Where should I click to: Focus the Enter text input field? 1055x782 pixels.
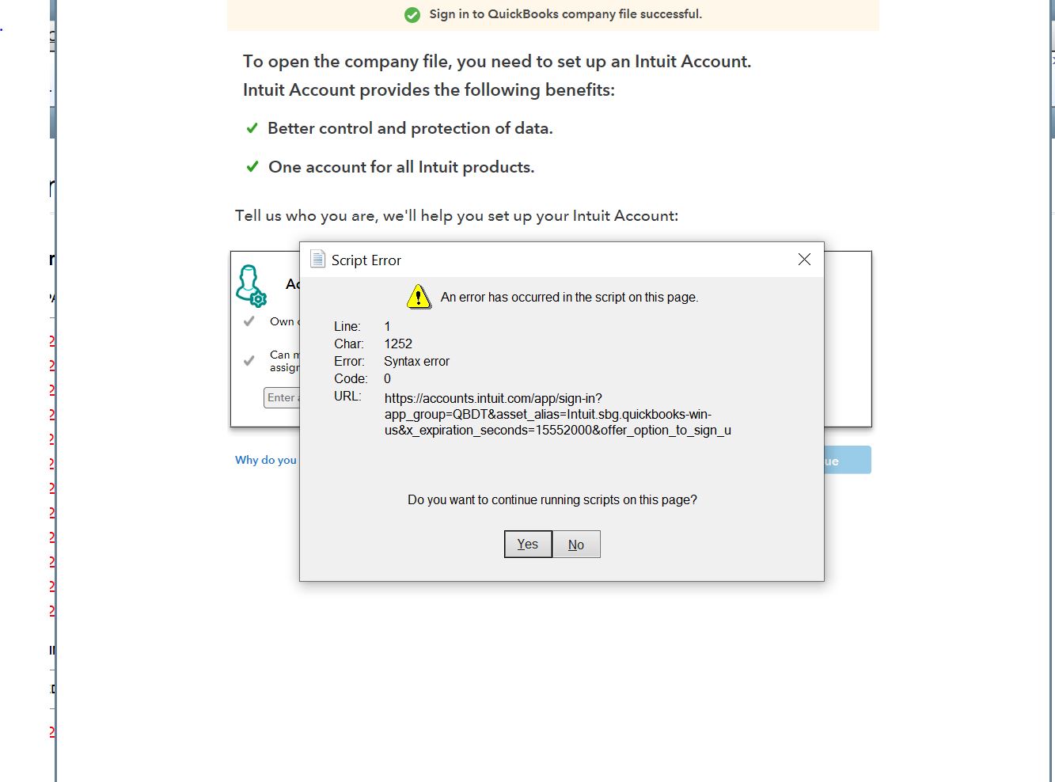pyautogui.click(x=282, y=397)
